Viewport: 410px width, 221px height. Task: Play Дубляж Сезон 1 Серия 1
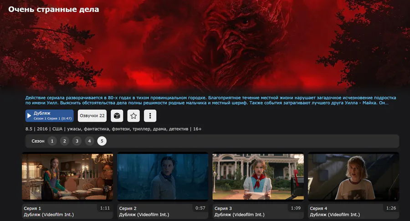tap(49, 116)
